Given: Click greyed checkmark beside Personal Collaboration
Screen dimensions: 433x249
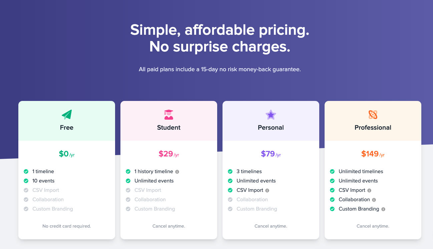Looking at the screenshot, I should (230, 200).
